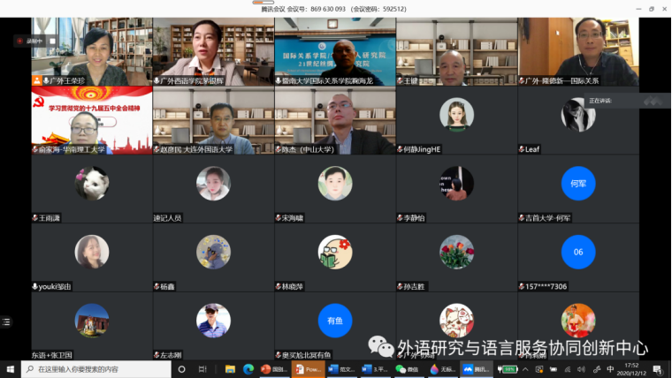The width and height of the screenshot is (672, 378).
Task: Click the battery status tray icon
Action: [511, 369]
